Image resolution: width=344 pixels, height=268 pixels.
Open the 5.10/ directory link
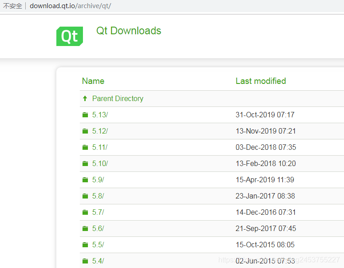point(100,163)
